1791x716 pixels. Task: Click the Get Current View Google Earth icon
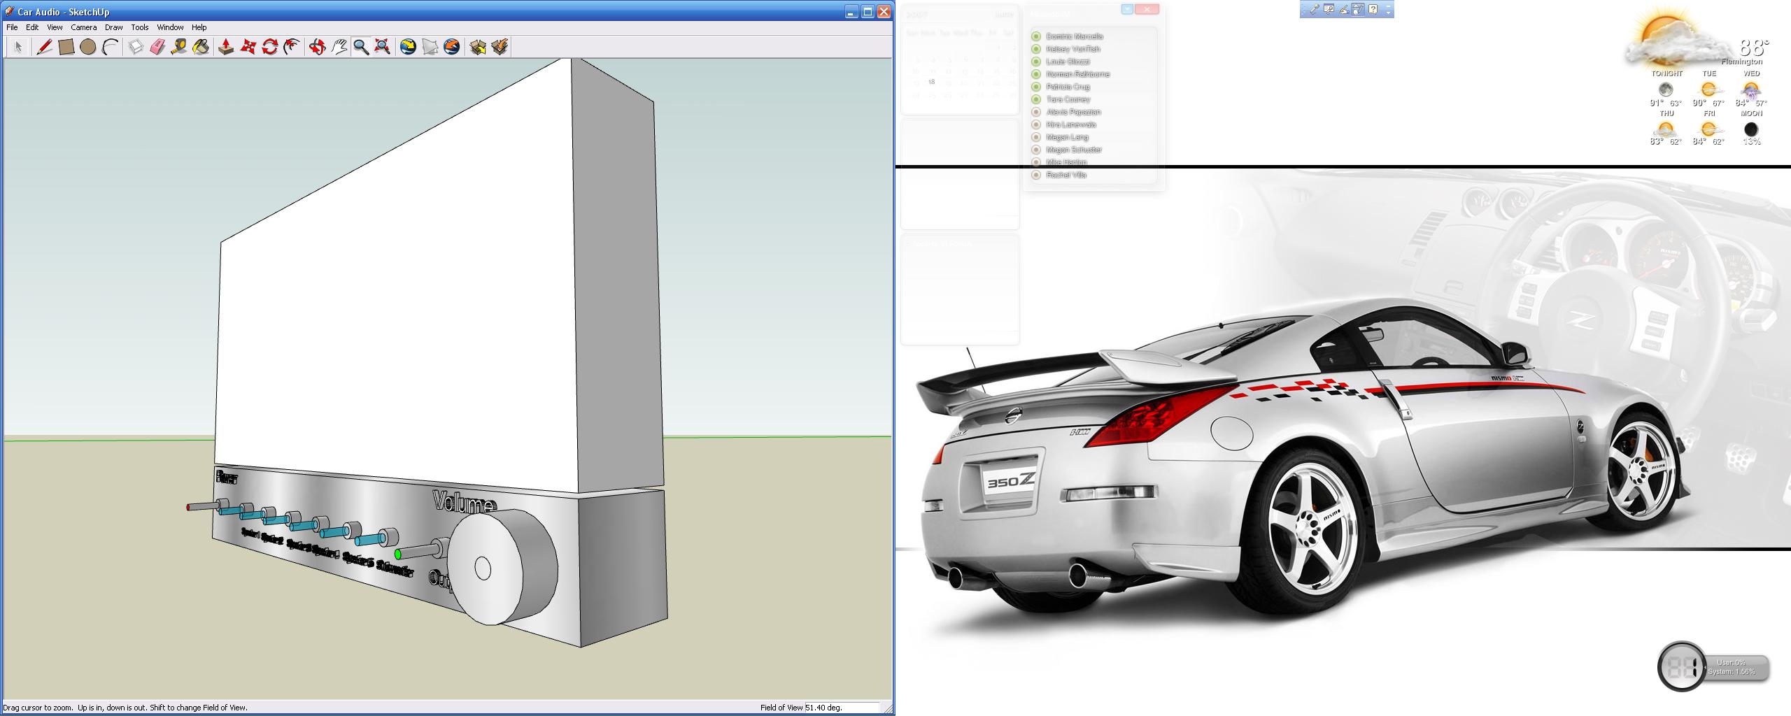[408, 47]
